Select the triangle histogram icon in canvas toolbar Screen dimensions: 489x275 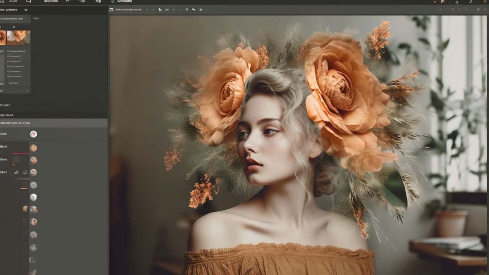(x=160, y=10)
